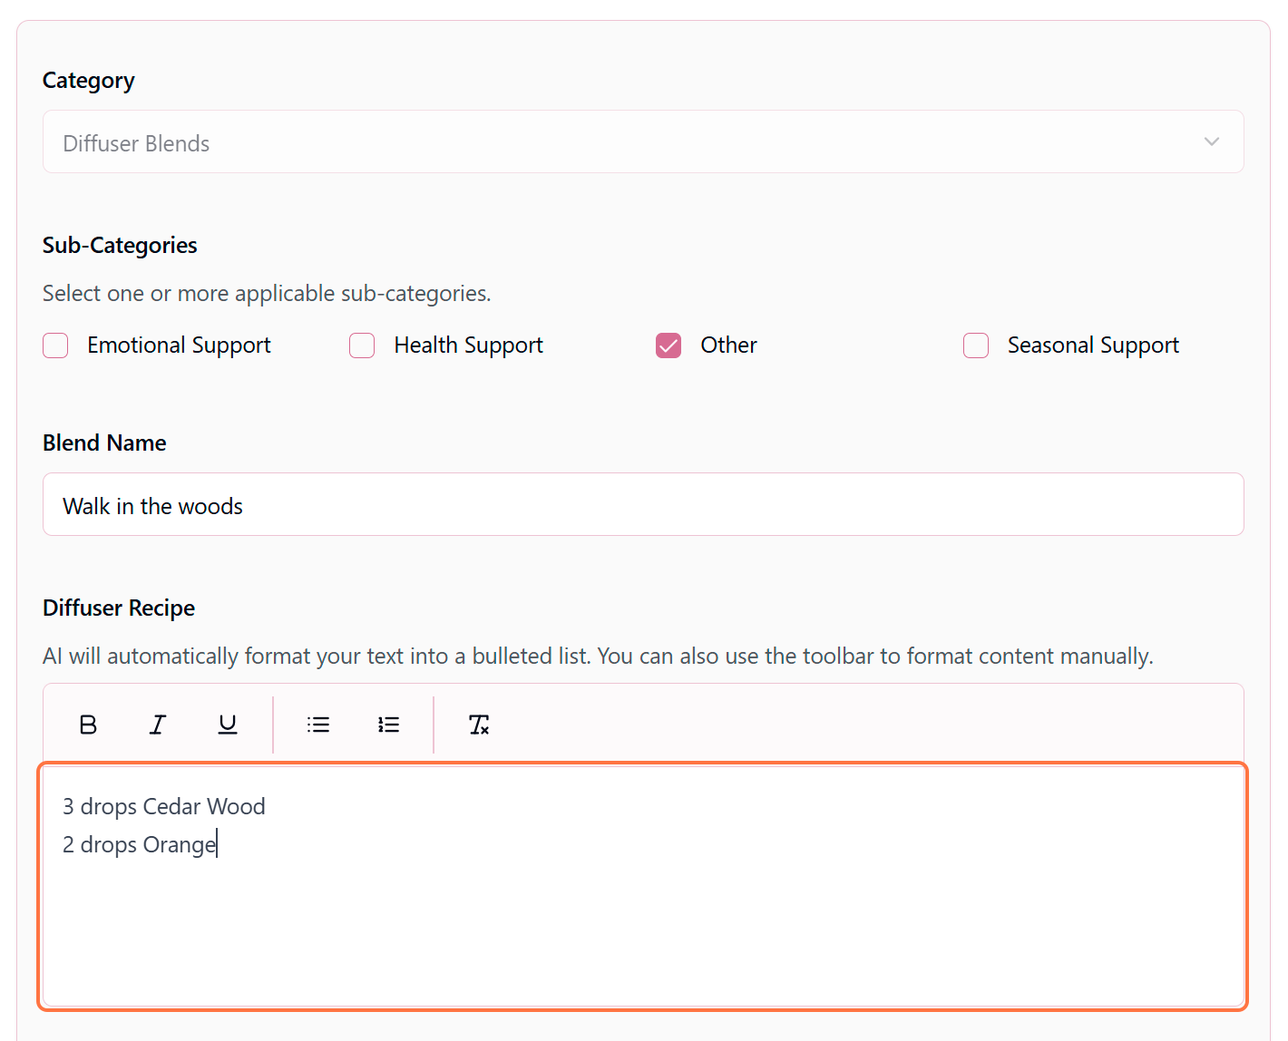This screenshot has width=1288, height=1041.
Task: Tick the Health Support checkbox box
Action: [362, 345]
